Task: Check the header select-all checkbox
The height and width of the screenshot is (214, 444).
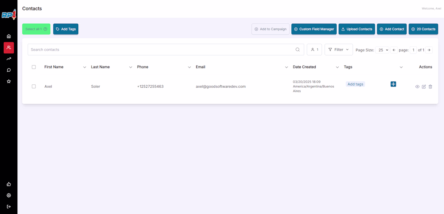Action: point(34,67)
